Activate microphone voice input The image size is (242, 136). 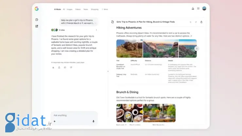pos(94,121)
